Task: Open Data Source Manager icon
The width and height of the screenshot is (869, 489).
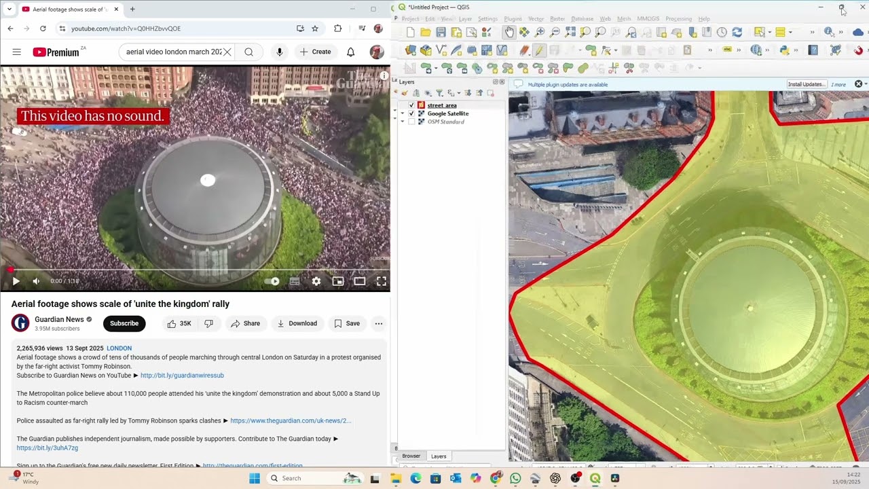Action: tap(410, 50)
